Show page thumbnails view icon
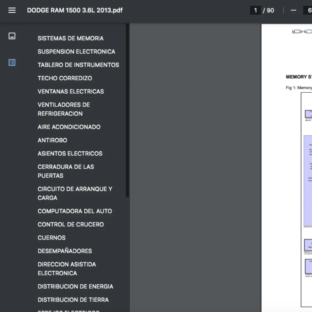The width and height of the screenshot is (312, 312). coord(12,36)
